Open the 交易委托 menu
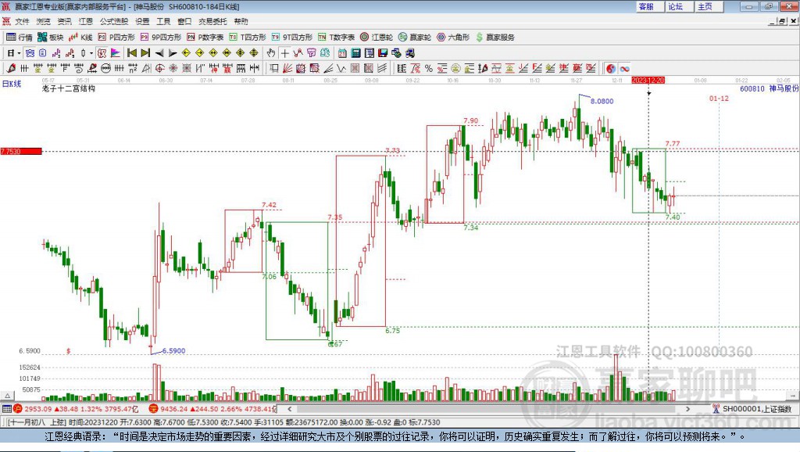 (x=212, y=21)
